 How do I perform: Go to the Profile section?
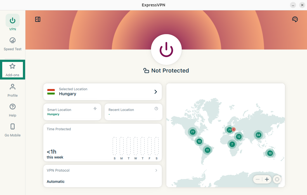[x=13, y=90]
